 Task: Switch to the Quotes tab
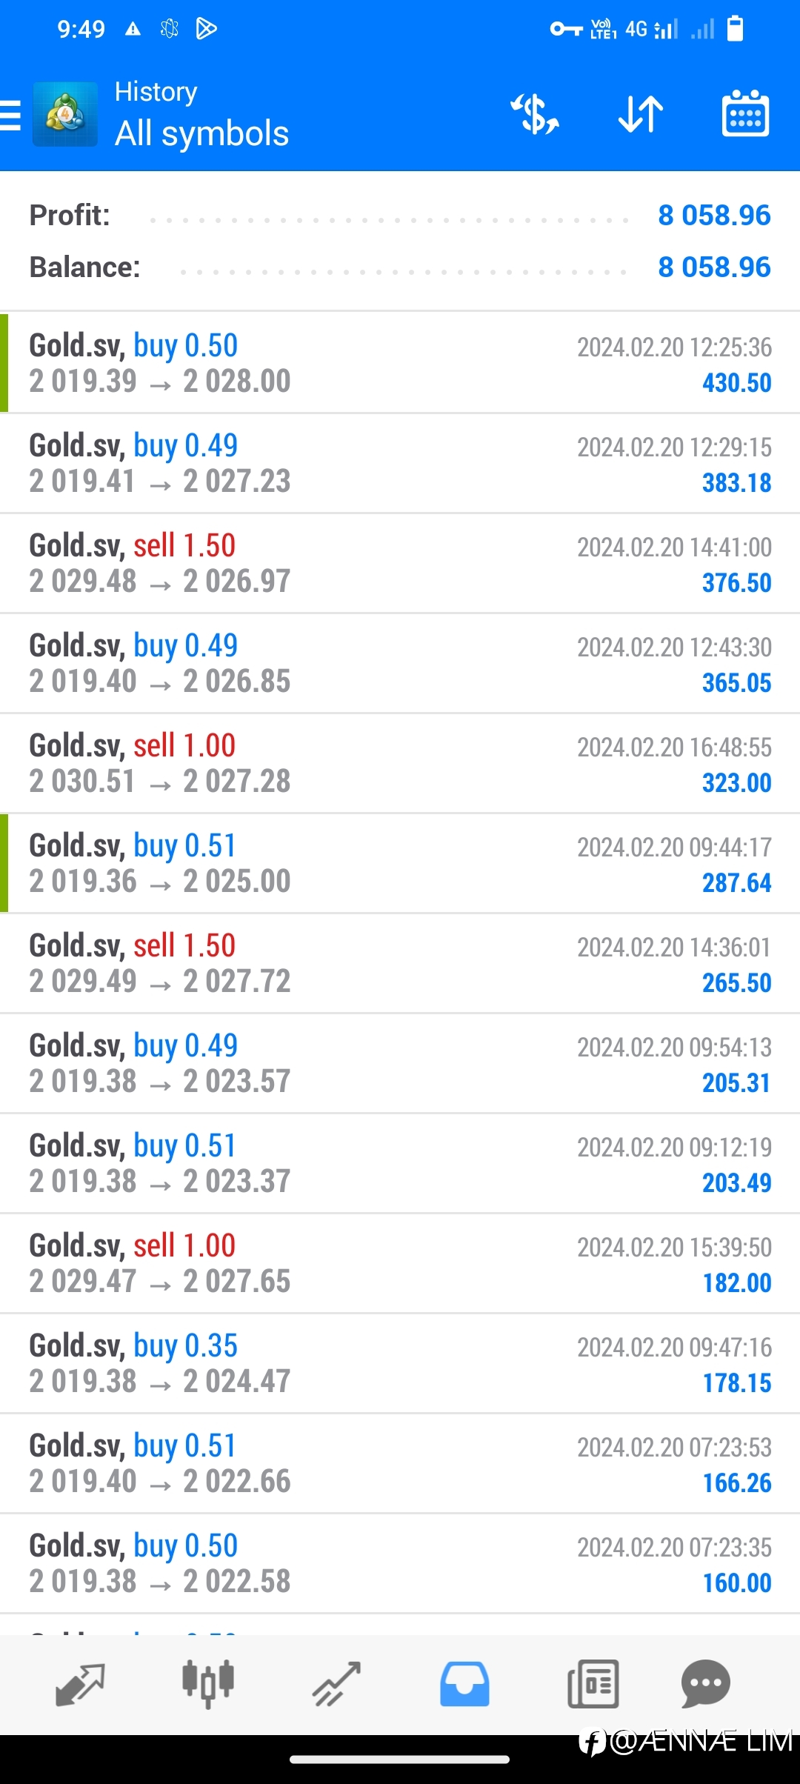coord(80,1685)
